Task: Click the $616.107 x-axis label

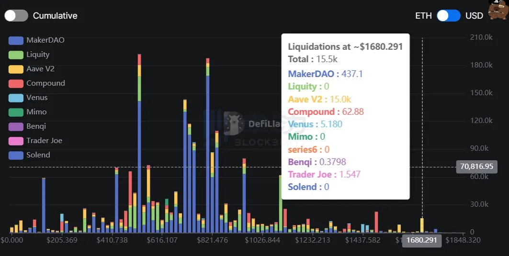Action: (x=162, y=240)
